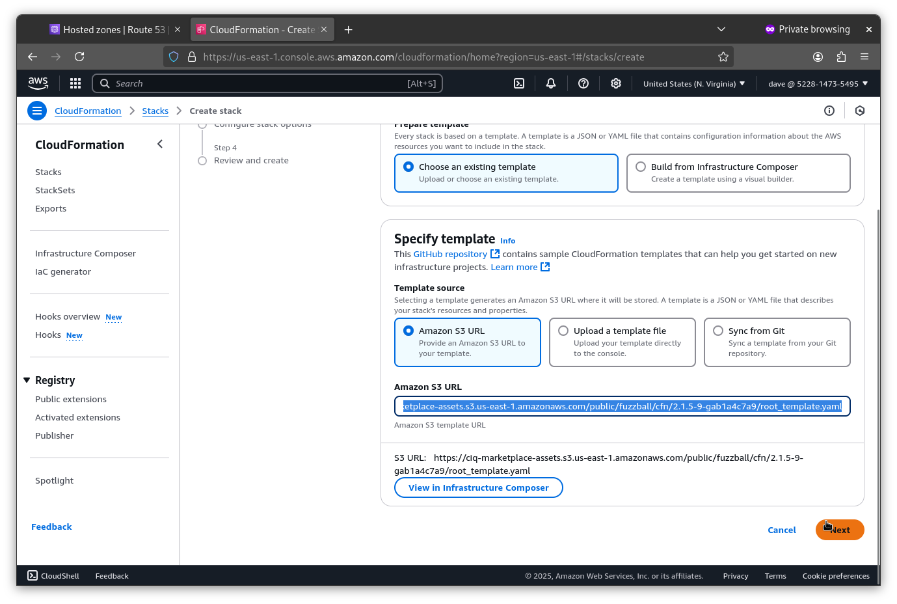Open Exports in the sidebar
Image resolution: width=897 pixels, height=604 pixels.
pos(51,208)
